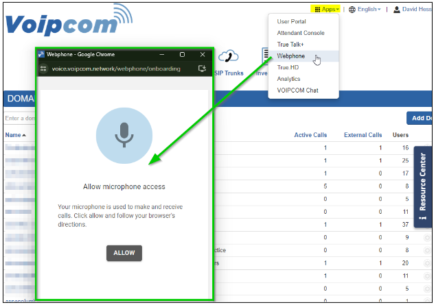Open VOIPCOM Chat from Apps menu
436x305 pixels.
tap(297, 90)
